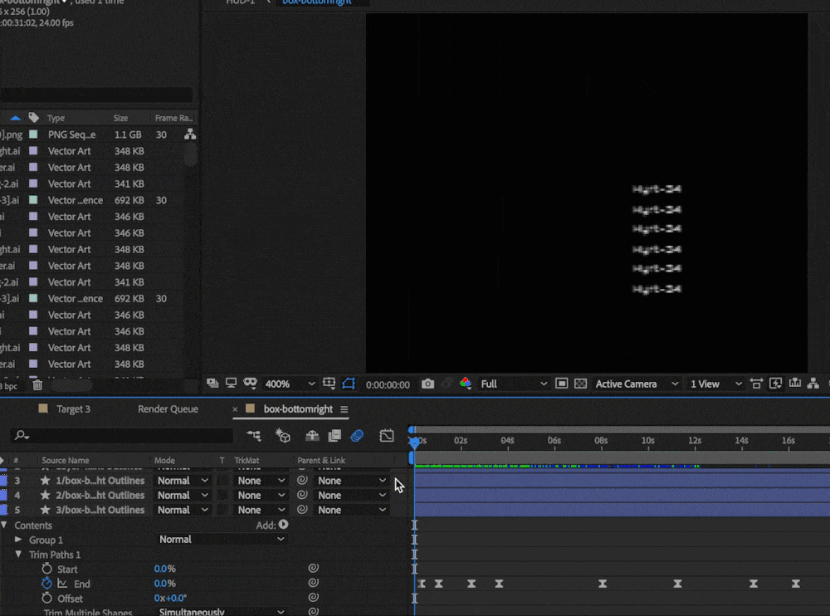The image size is (830, 616).
Task: Open grid and guide options icon
Action: pos(329,383)
